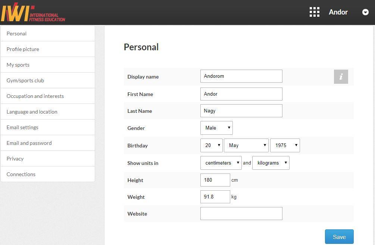Open Email and password section
The width and height of the screenshot is (375, 245).
(x=48, y=143)
